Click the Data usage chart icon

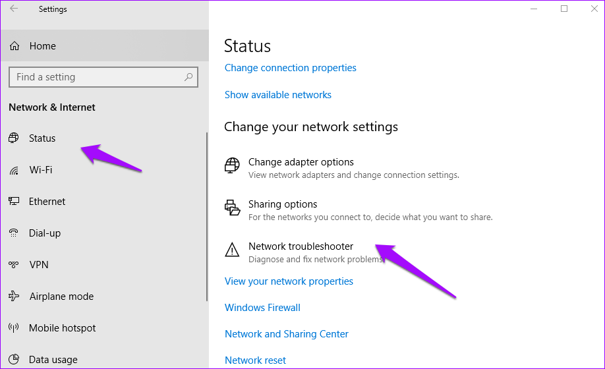[14, 360]
